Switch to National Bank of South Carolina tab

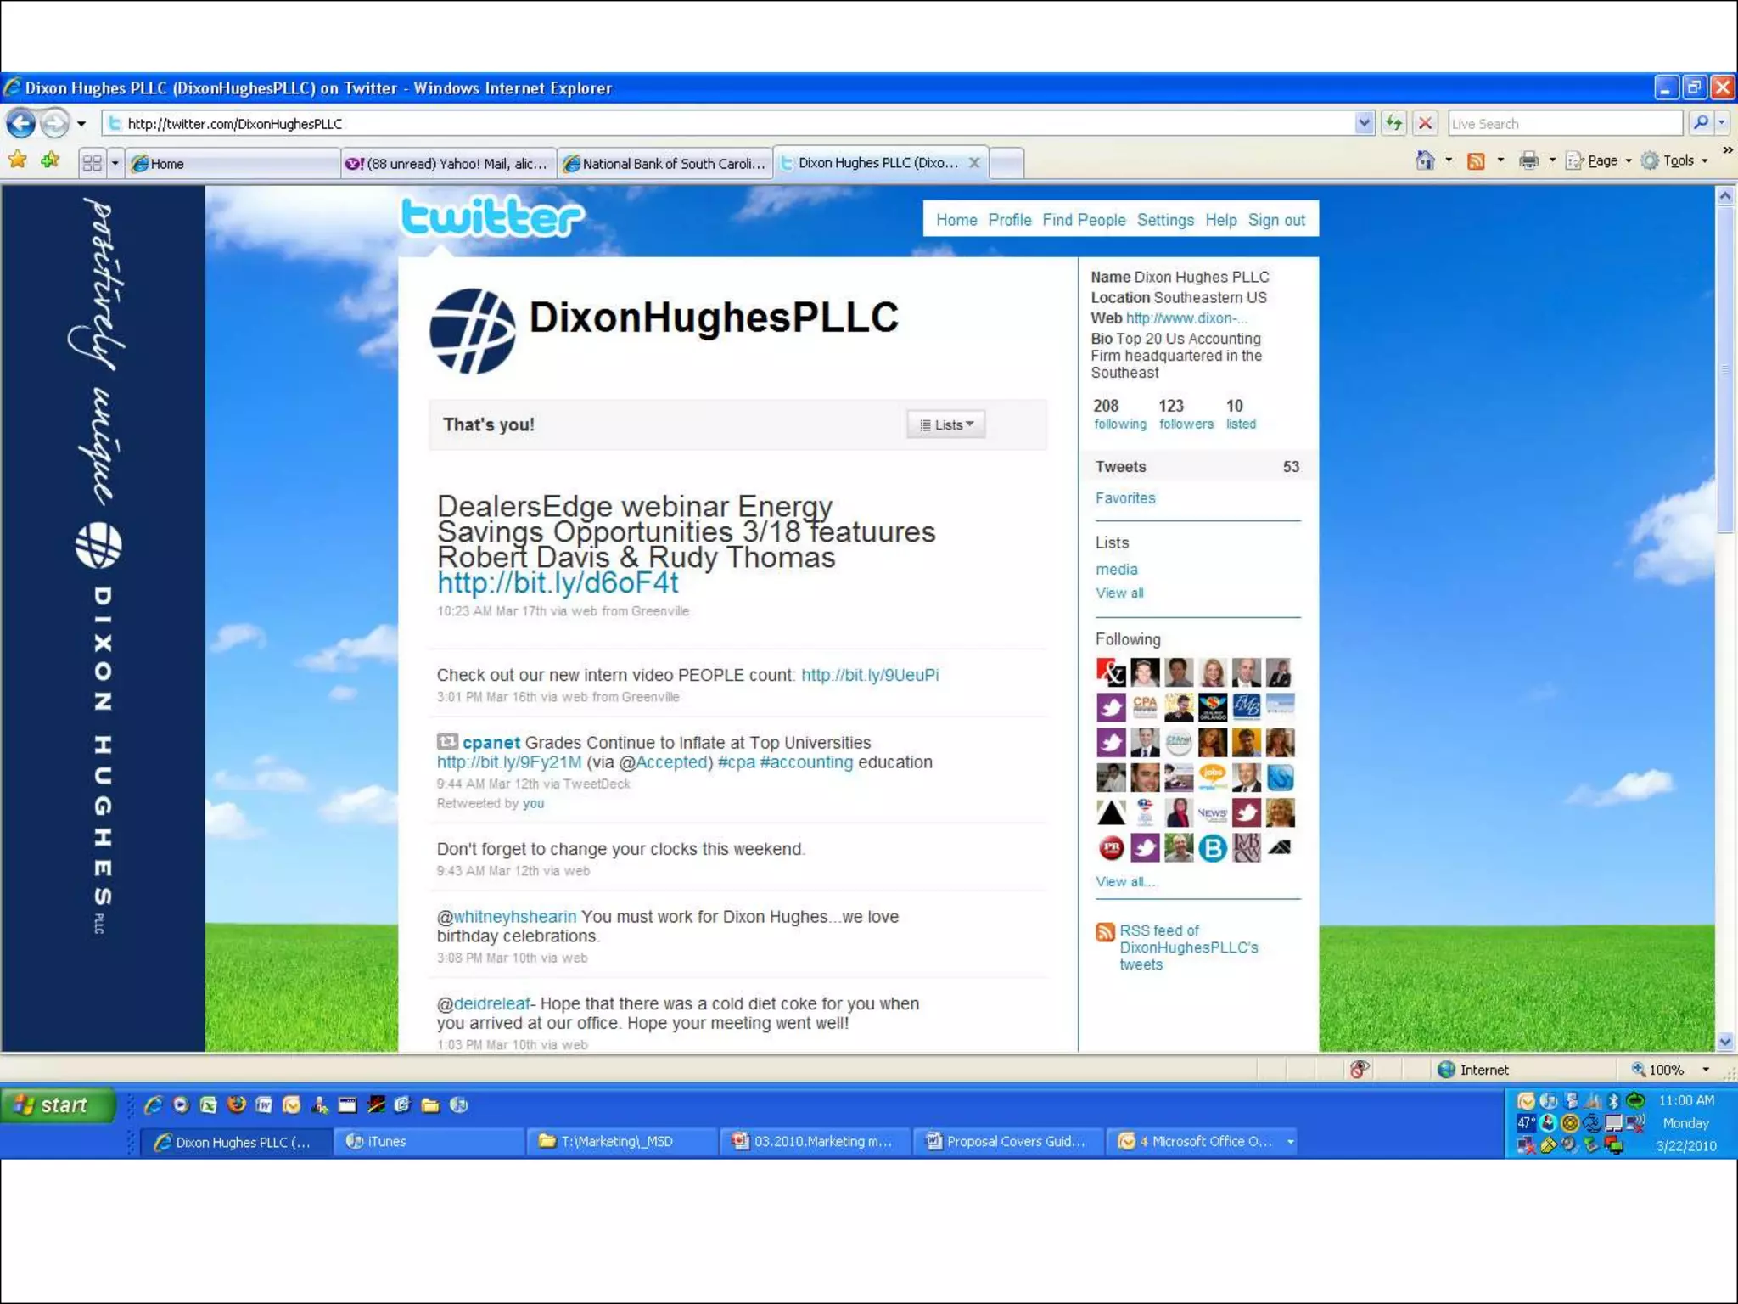(666, 163)
